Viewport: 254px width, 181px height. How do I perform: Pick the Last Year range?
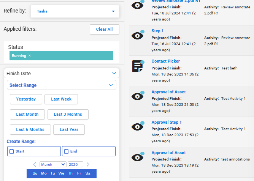pyautogui.click(x=69, y=129)
